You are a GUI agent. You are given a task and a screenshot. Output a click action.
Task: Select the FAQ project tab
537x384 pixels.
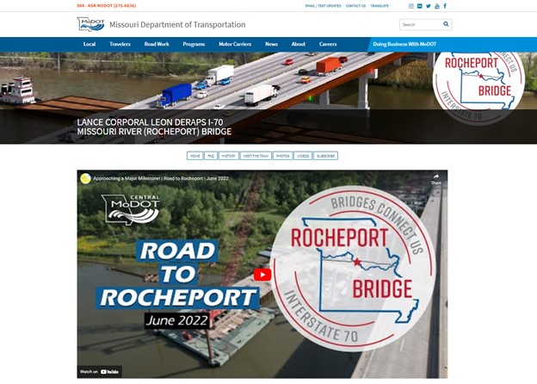tap(211, 156)
